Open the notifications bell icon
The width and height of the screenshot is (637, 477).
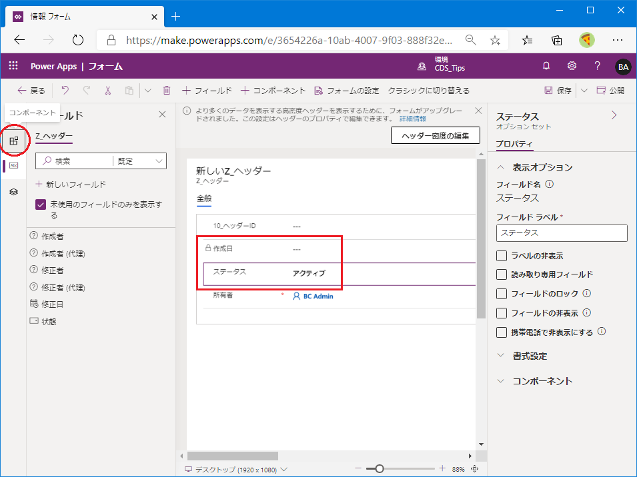pos(546,66)
